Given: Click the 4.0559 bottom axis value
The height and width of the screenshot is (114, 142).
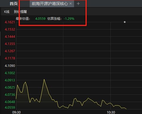Looking at the screenshot, I should click(x=10, y=108).
